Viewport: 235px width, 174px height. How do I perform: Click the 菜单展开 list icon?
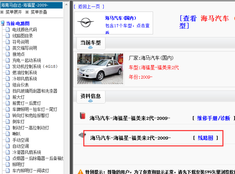click(x=2, y=12)
